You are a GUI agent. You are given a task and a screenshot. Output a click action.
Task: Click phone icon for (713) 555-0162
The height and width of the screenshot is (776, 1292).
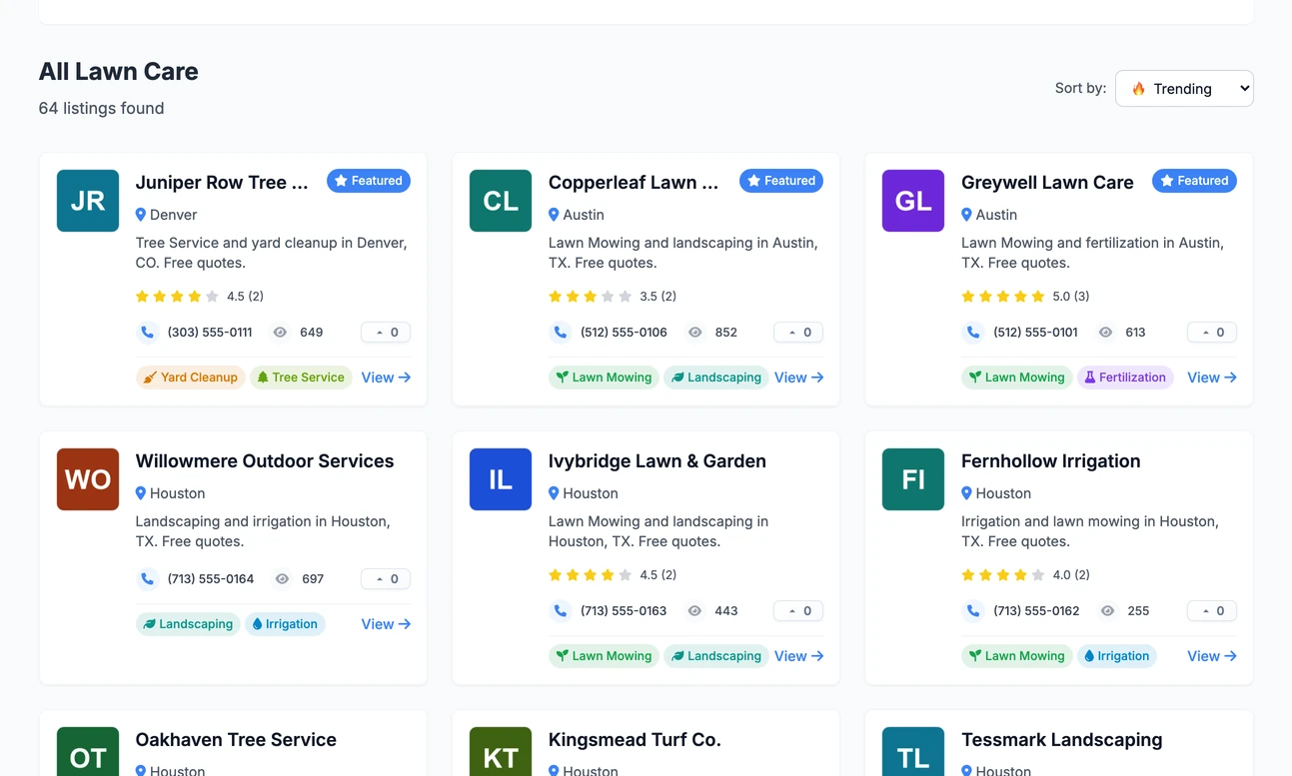[973, 611]
